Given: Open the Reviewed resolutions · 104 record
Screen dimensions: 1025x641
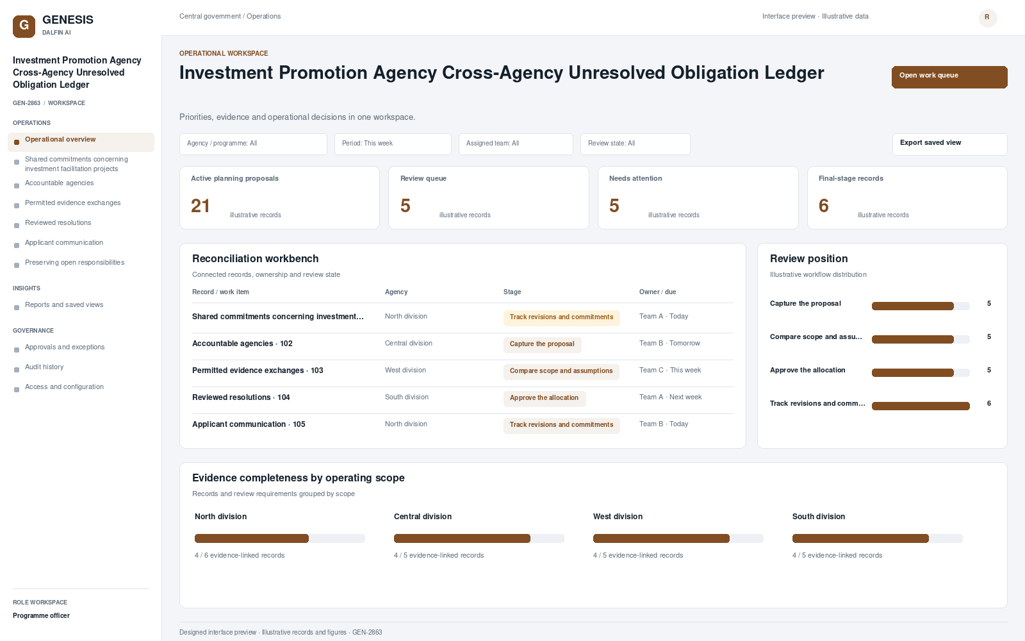Looking at the screenshot, I should 241,397.
